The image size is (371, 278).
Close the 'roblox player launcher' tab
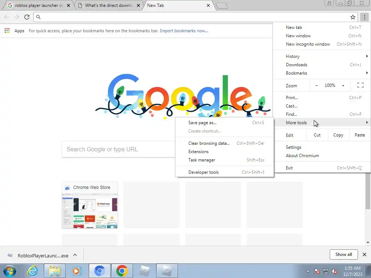(68, 5)
